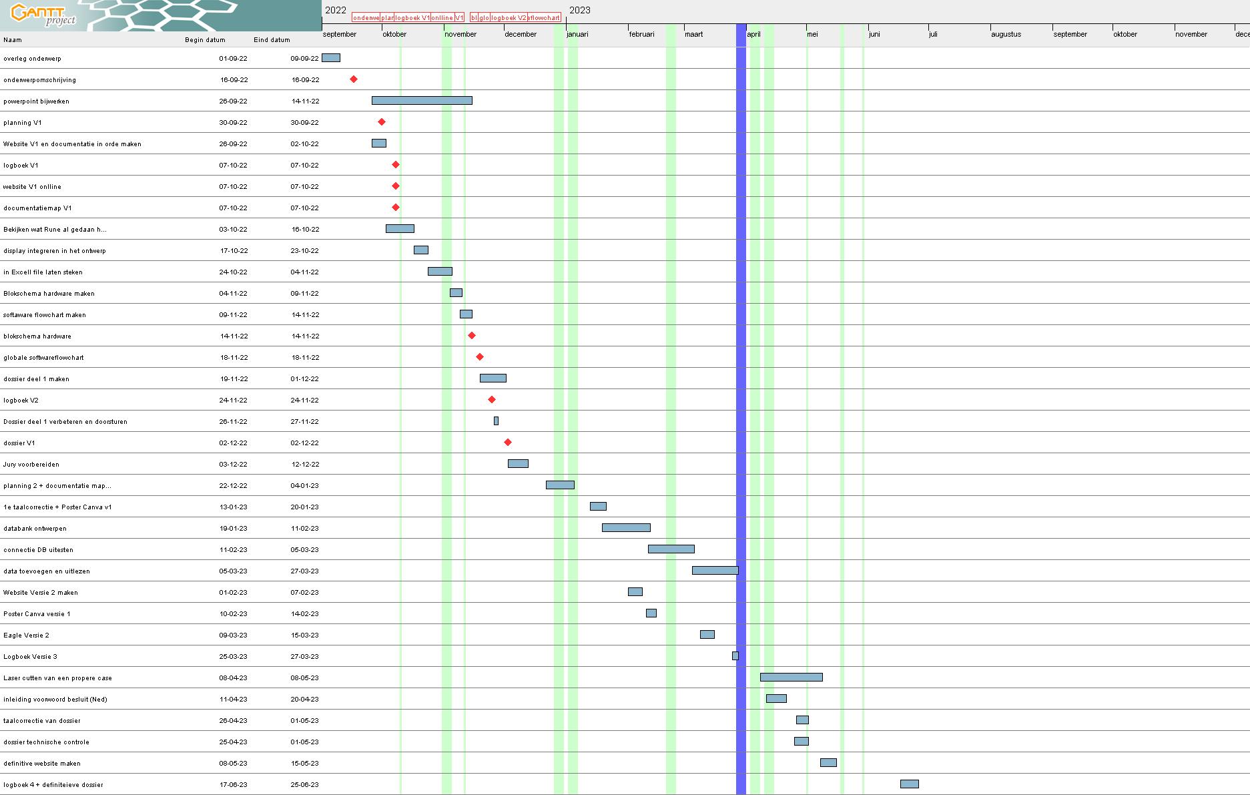
Task: Click the GanttProject logo
Action: [x=44, y=15]
